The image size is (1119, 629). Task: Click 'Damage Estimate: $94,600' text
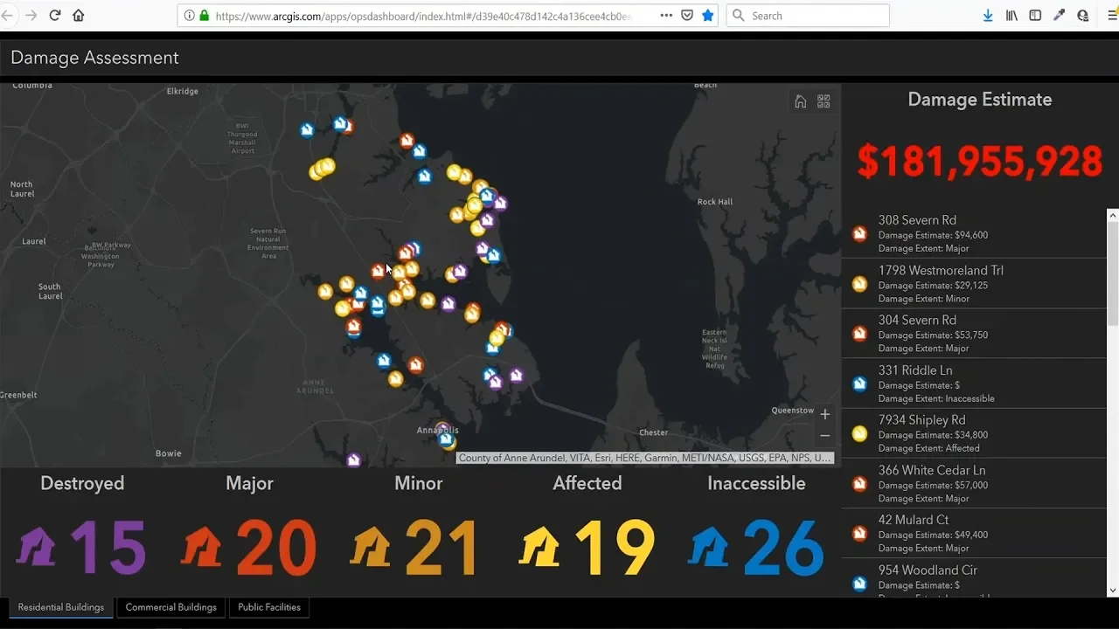click(933, 235)
